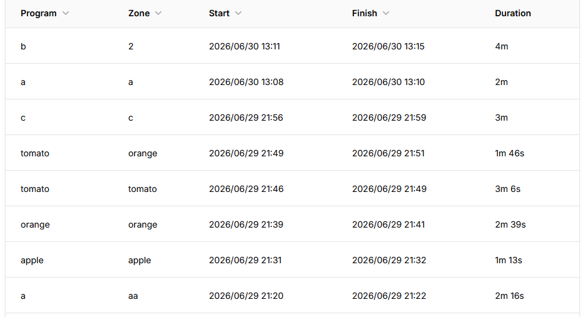Image resolution: width=583 pixels, height=317 pixels.
Task: Click the Start header label
Action: pyautogui.click(x=219, y=13)
